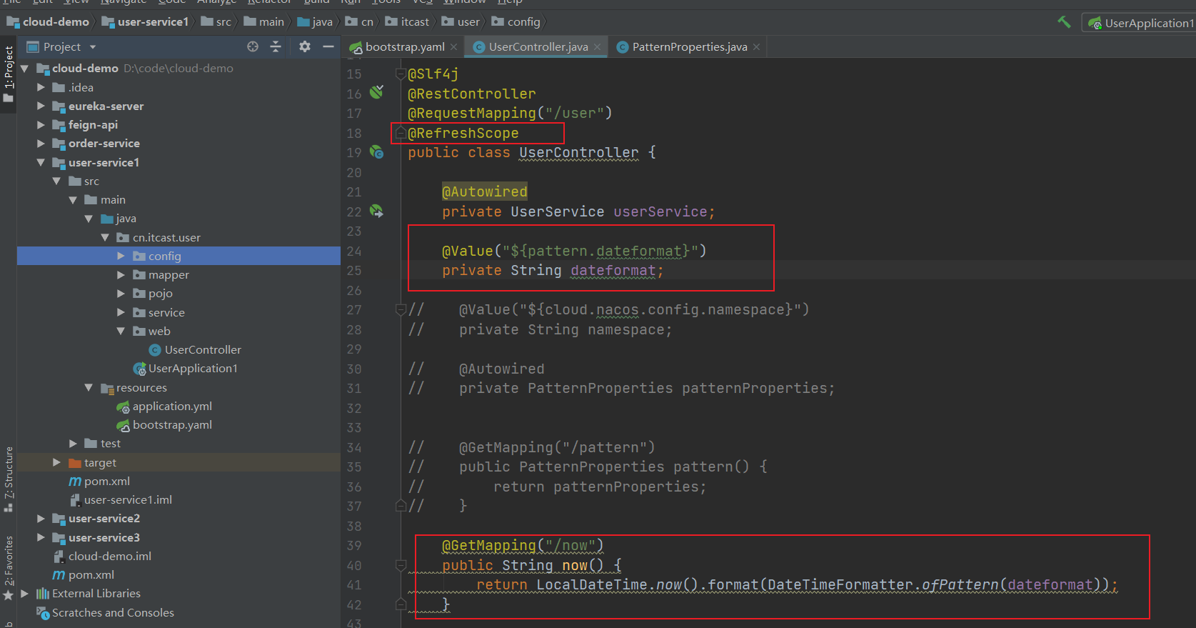Viewport: 1196px width, 628px height.
Task: Close the UserController.java tab
Action: [x=597, y=47]
